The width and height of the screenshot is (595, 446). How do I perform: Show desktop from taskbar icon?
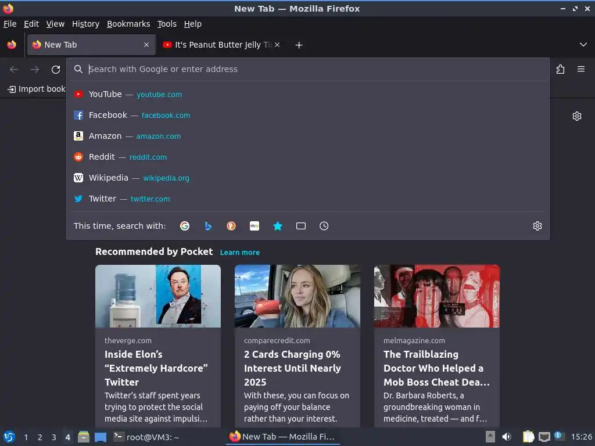click(101, 437)
